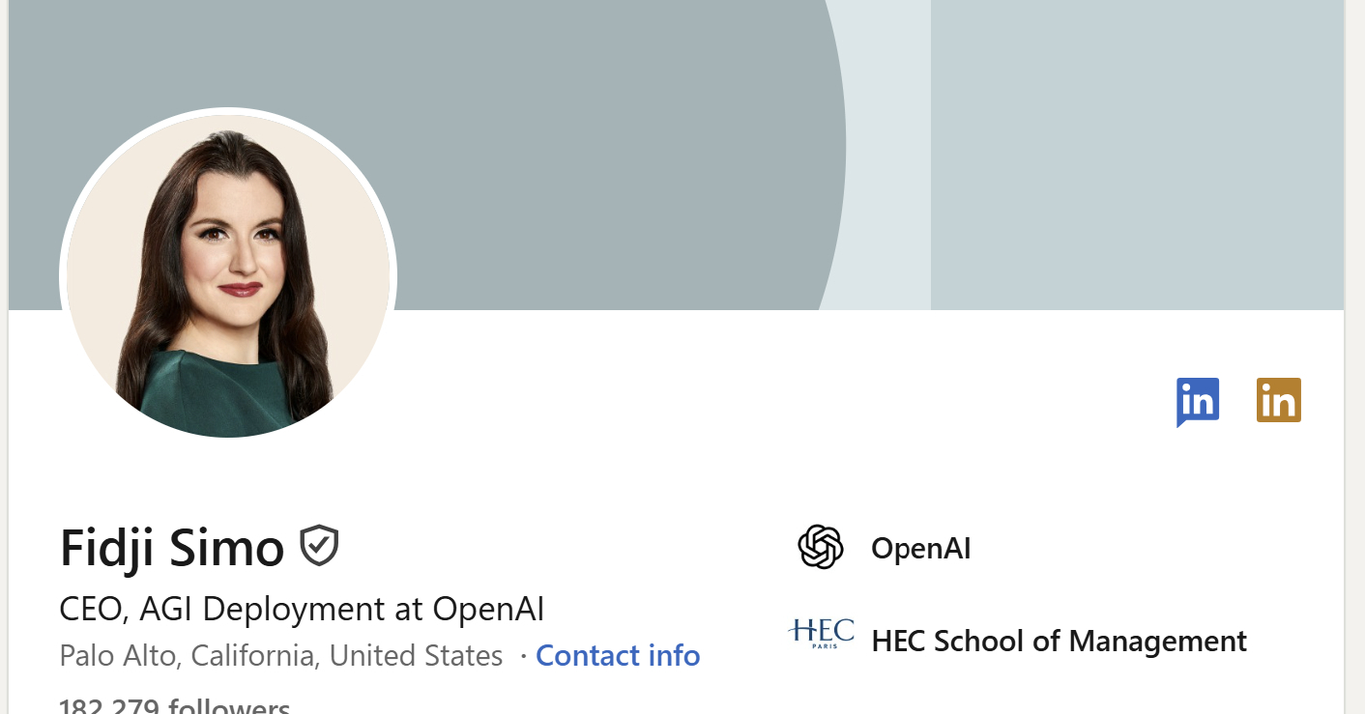Image resolution: width=1365 pixels, height=714 pixels.
Task: Open Contact info
Action: click(x=618, y=655)
